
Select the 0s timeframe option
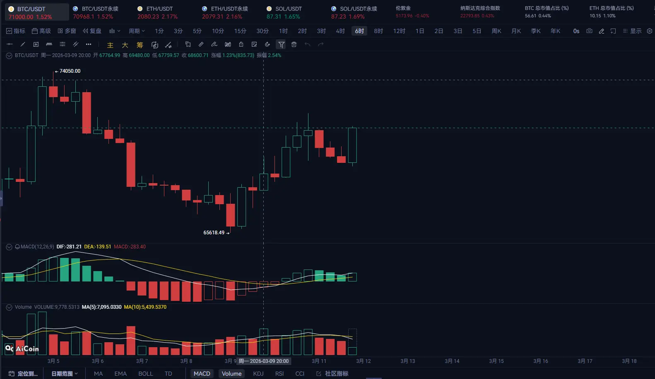(x=576, y=31)
